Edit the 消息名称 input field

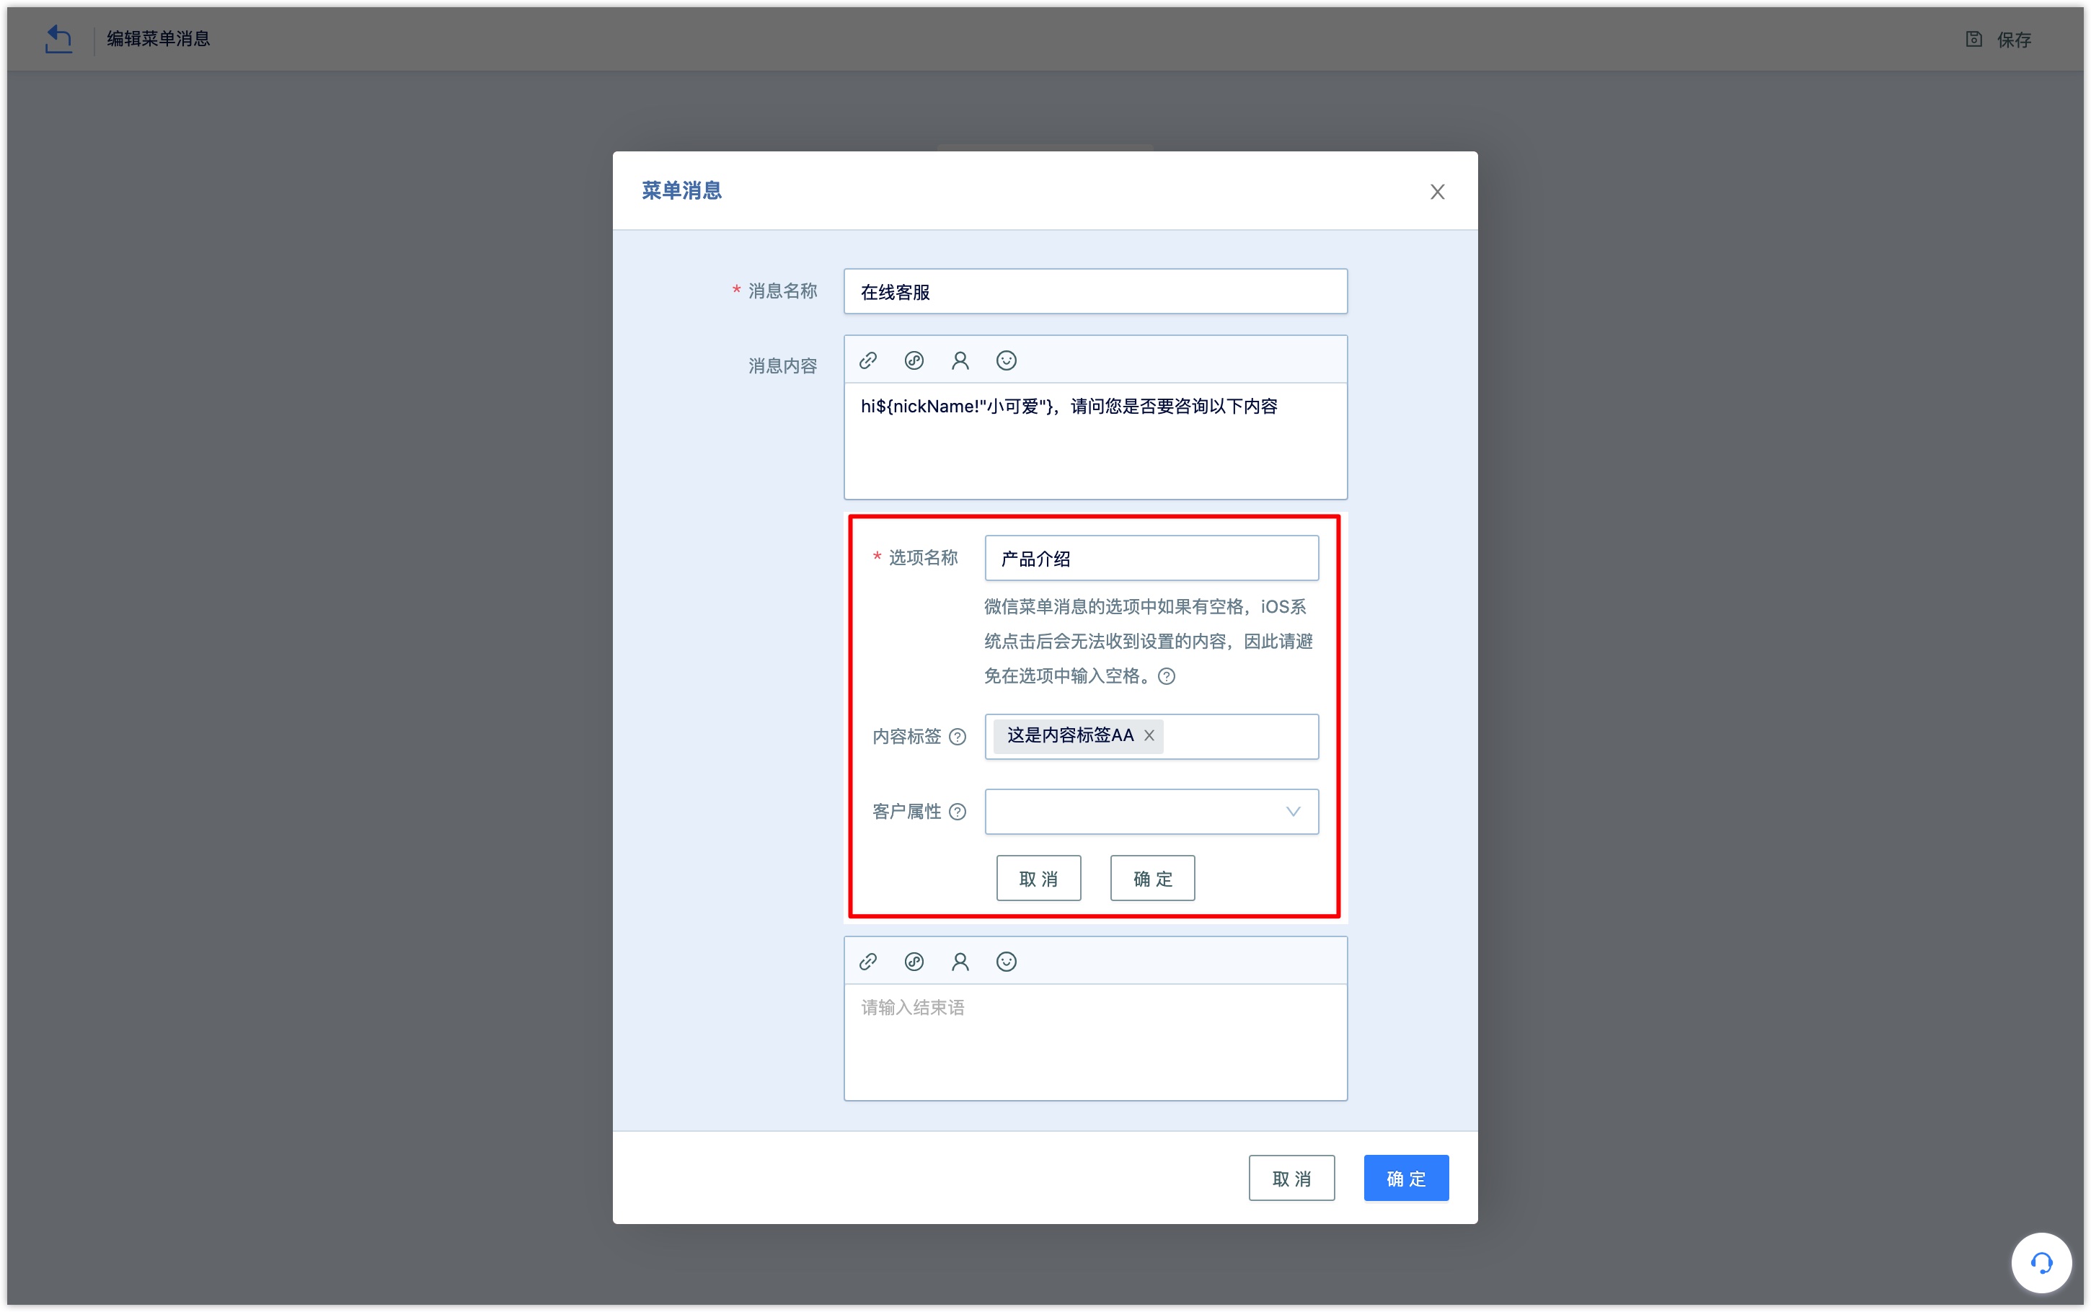point(1095,291)
